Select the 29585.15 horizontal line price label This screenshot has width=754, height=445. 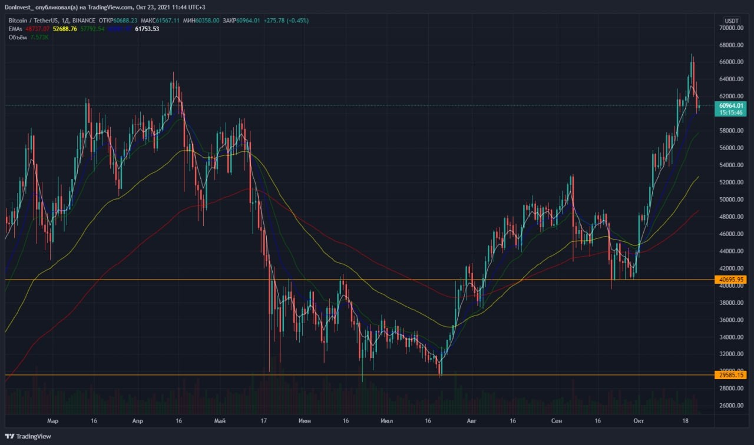(731, 375)
